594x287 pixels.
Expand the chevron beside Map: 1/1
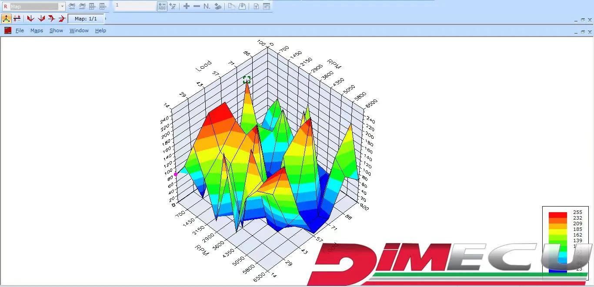click(106, 19)
